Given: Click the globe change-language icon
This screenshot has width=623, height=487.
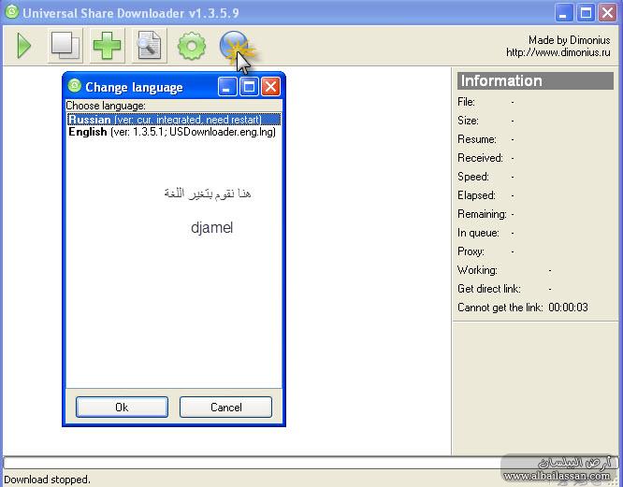Looking at the screenshot, I should coord(234,46).
